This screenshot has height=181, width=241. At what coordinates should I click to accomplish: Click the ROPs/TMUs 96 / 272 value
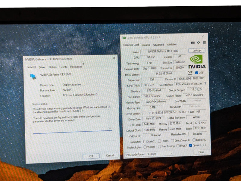tap(149, 85)
